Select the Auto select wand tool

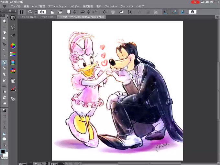point(4,50)
